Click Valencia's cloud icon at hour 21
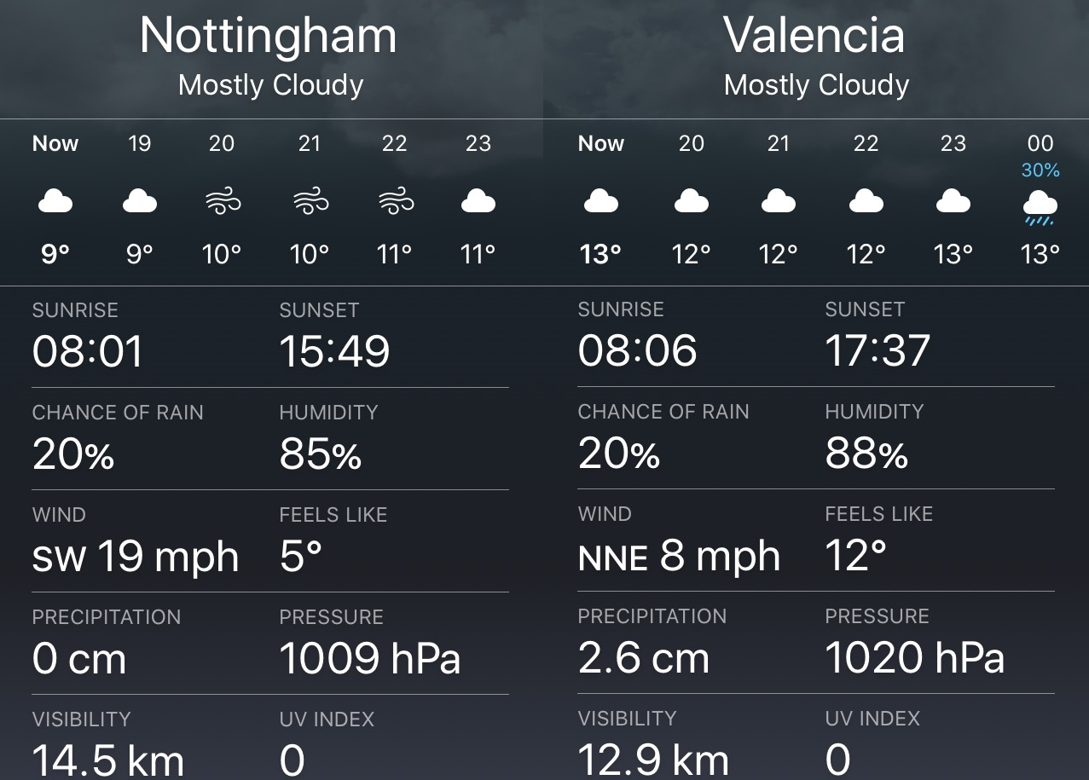This screenshot has height=780, width=1089. [x=778, y=202]
